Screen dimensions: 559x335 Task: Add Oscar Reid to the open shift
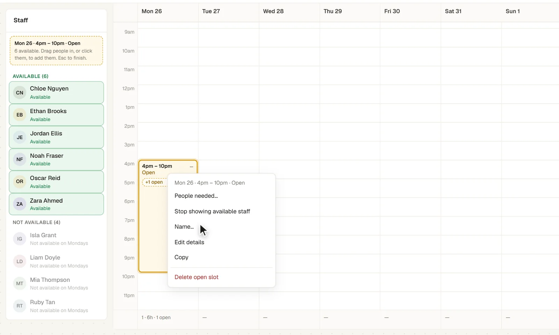coord(56,182)
